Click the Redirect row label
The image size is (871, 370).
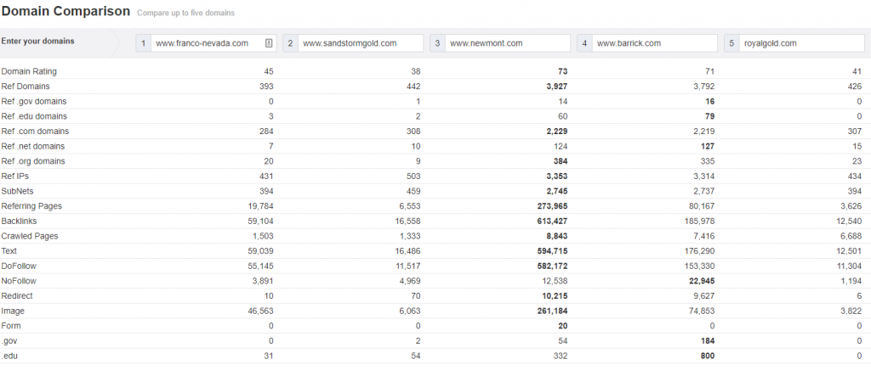(17, 296)
